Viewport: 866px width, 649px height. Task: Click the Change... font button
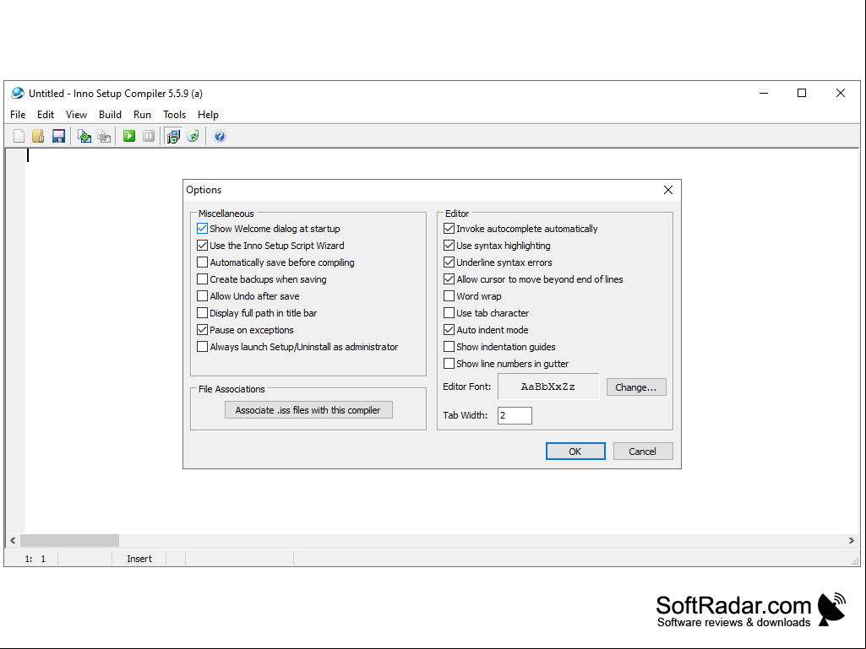[x=636, y=387]
